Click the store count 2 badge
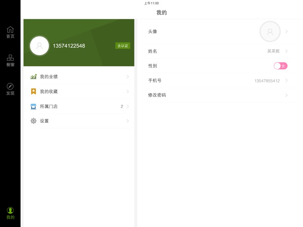Viewport: 303px width, 227px height. pyautogui.click(x=122, y=106)
